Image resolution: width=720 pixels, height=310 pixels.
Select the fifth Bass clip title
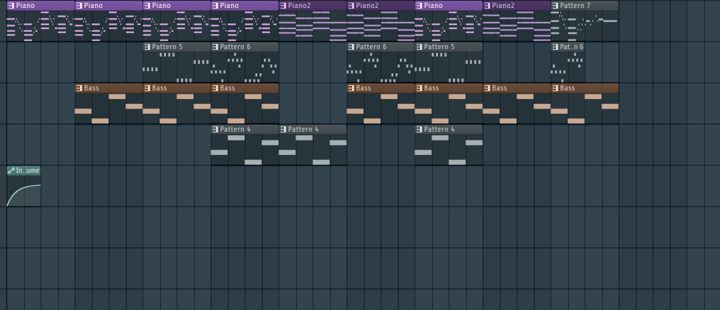click(431, 88)
